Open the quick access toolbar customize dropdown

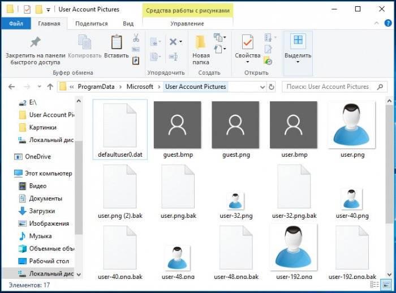click(x=48, y=10)
